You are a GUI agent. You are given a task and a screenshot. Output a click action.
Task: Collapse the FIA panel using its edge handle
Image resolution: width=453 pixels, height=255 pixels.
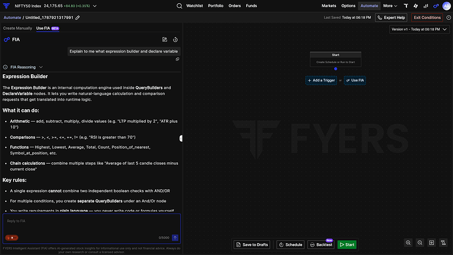[x=181, y=139]
